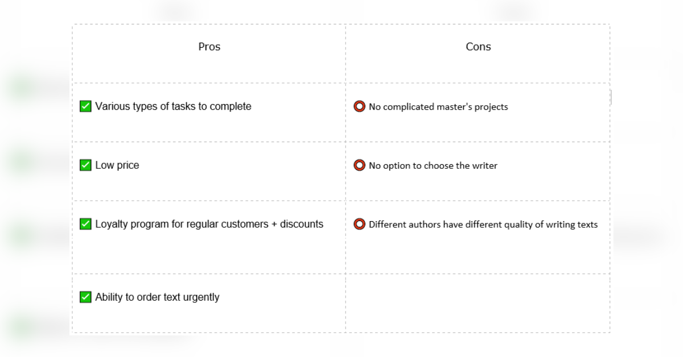The width and height of the screenshot is (683, 357).
Task: Click the Low price text
Action: (x=117, y=165)
